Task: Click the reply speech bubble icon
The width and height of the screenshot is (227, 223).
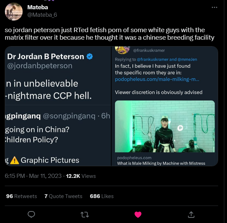Action: click(x=31, y=214)
